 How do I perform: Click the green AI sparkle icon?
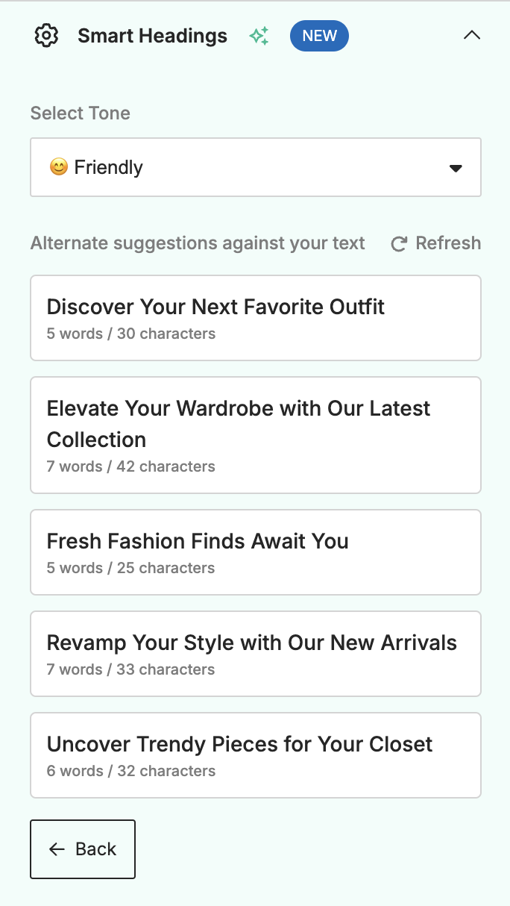click(259, 36)
